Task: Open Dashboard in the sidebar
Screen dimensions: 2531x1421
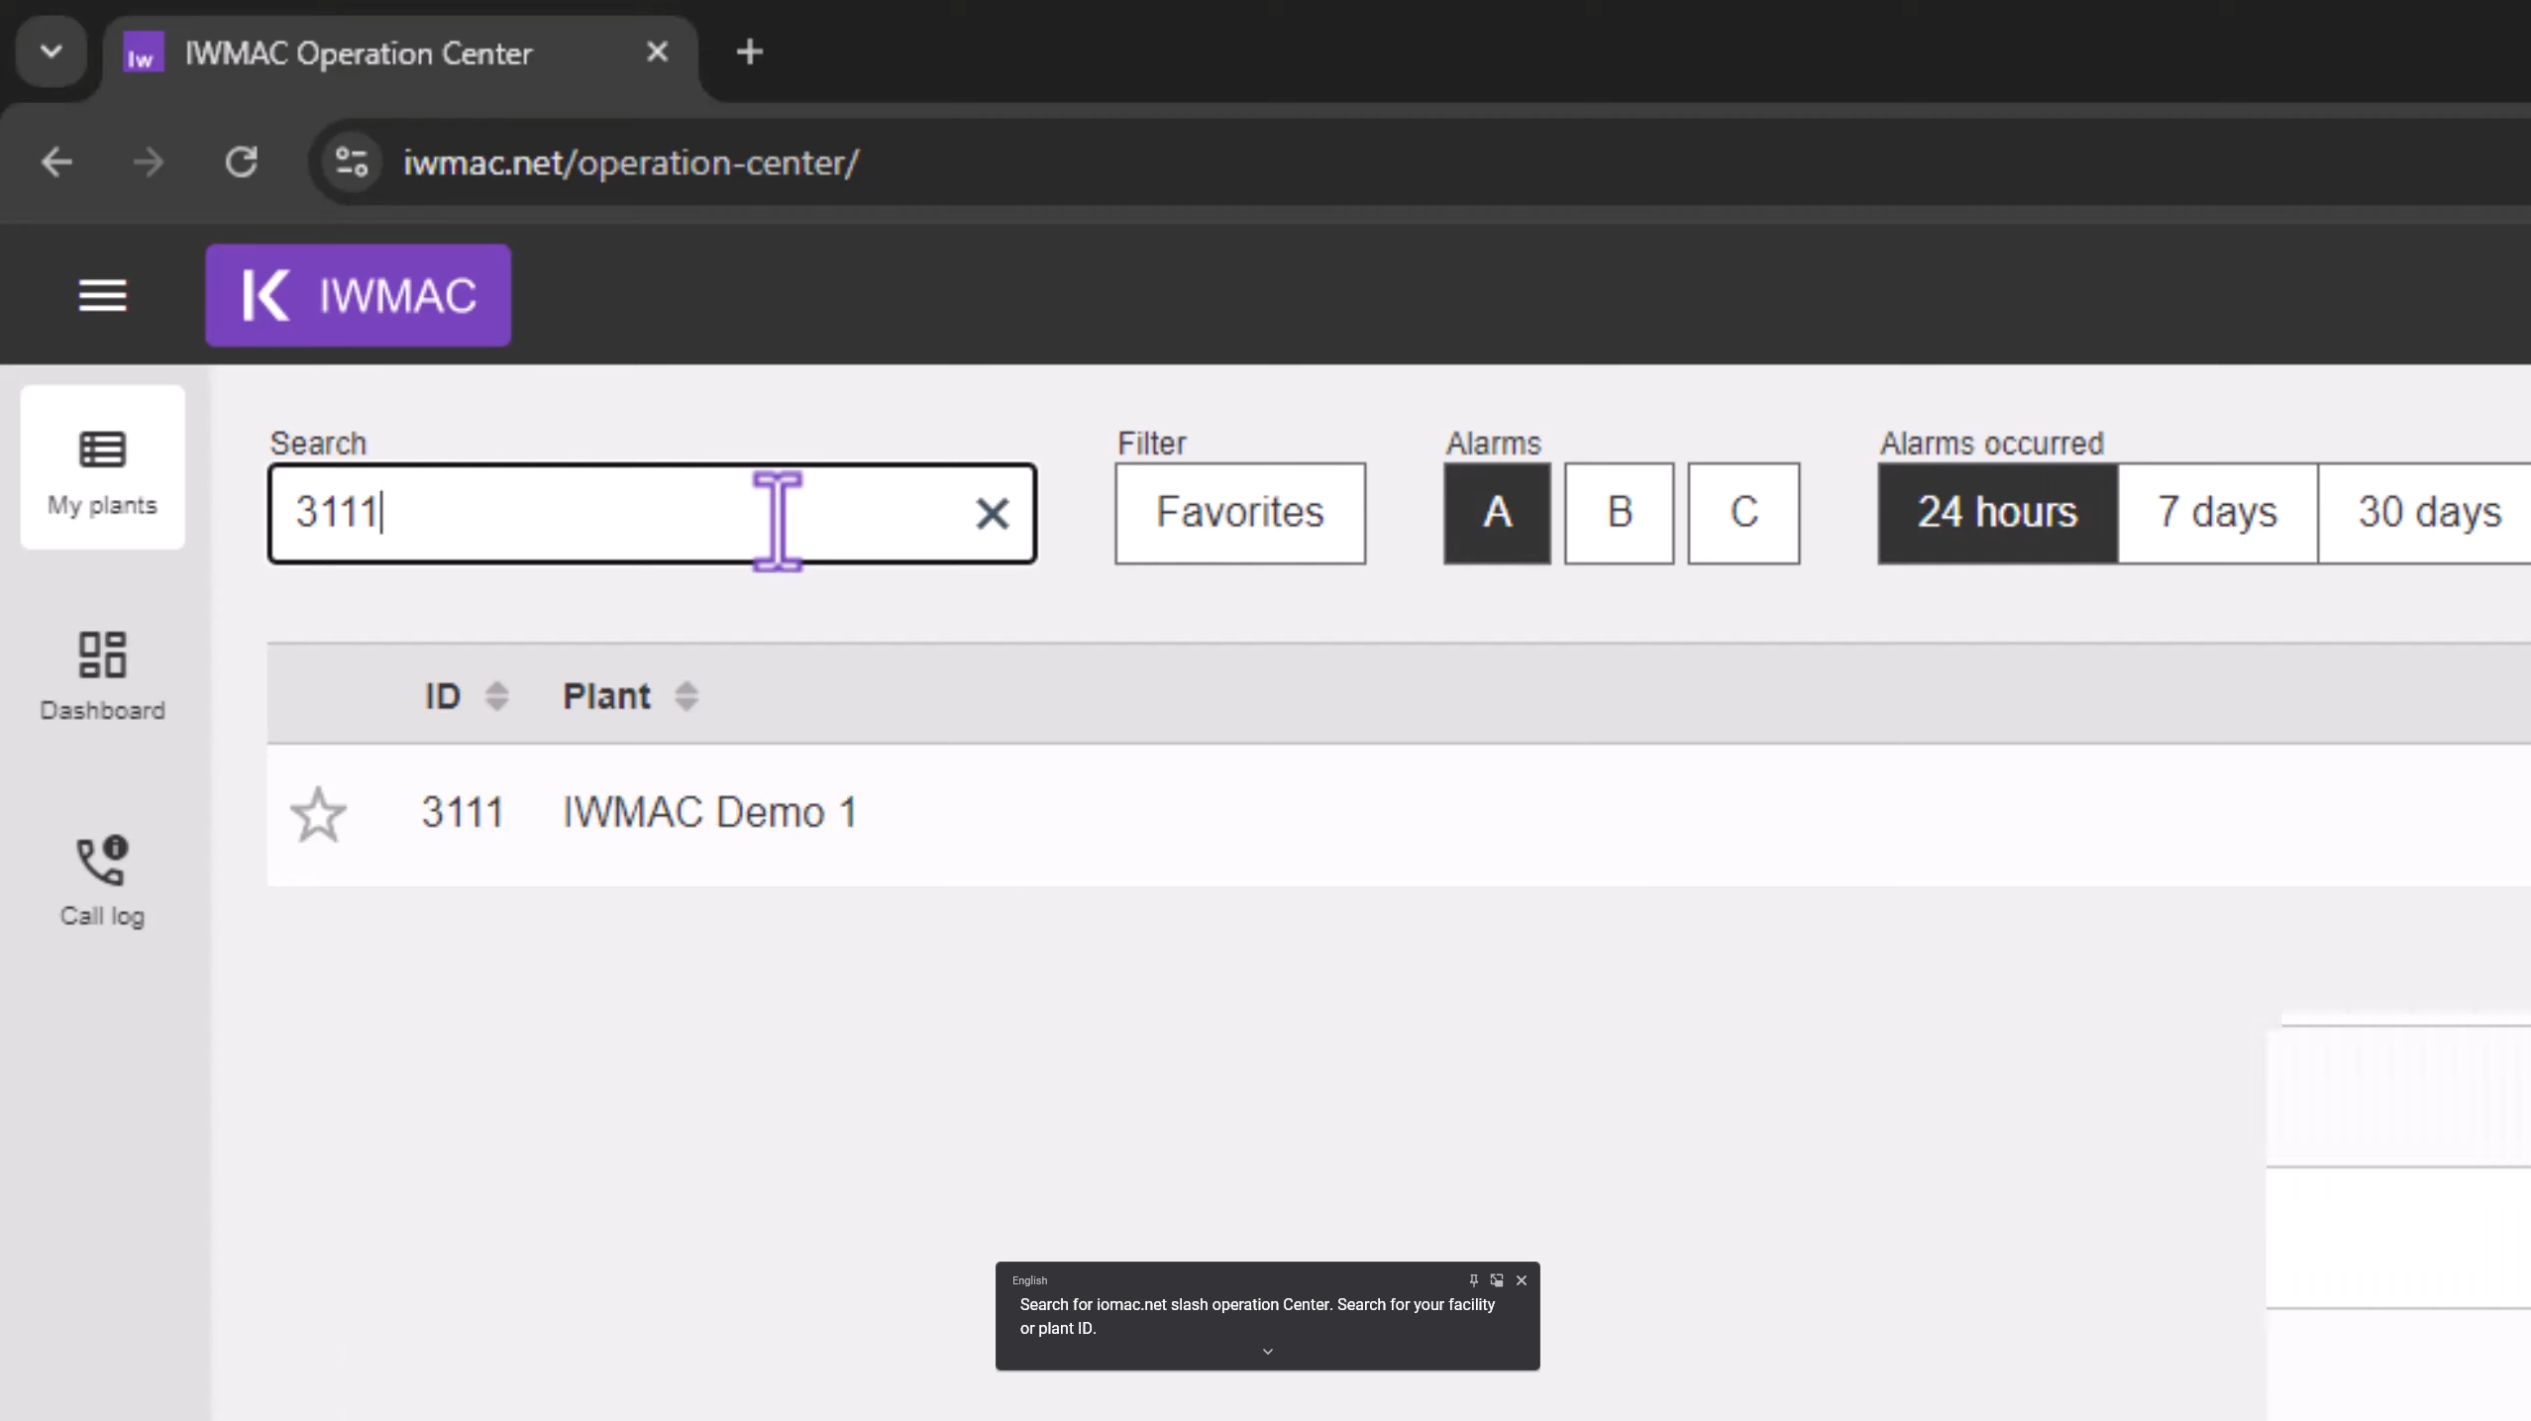Action: click(103, 675)
